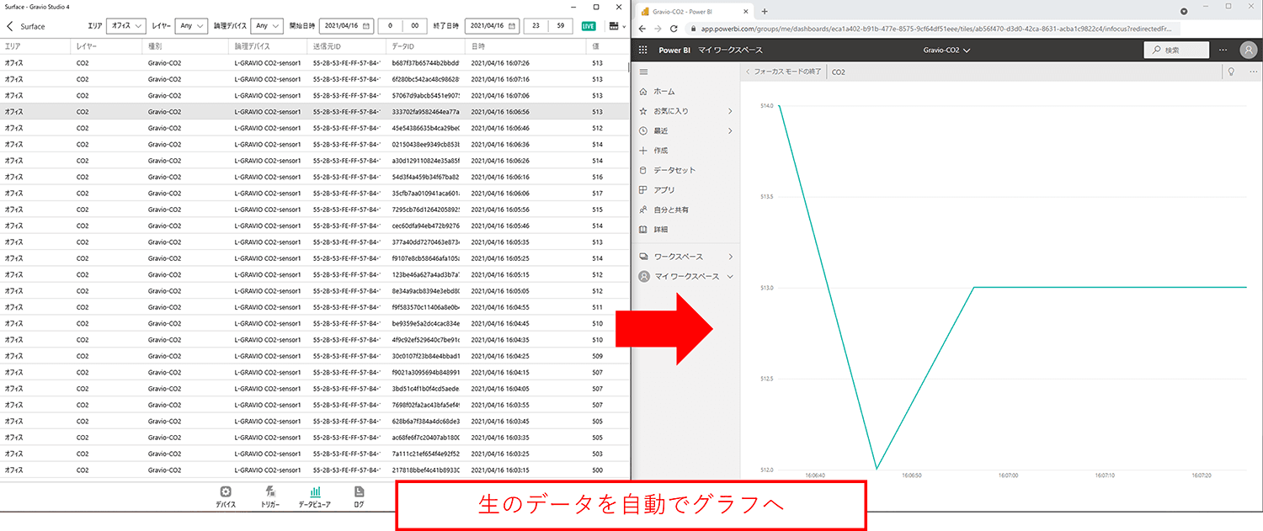Image resolution: width=1263 pixels, height=531 pixels.
Task: Open the 終了日時 date picker
Action: pos(491,26)
